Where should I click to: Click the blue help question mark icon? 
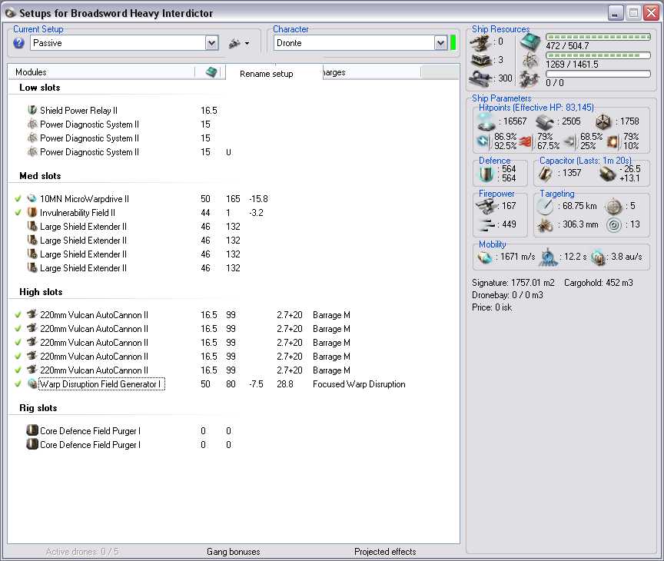[x=18, y=43]
